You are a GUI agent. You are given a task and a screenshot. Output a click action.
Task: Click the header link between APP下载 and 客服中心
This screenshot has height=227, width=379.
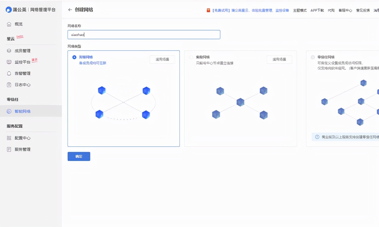[331, 10]
